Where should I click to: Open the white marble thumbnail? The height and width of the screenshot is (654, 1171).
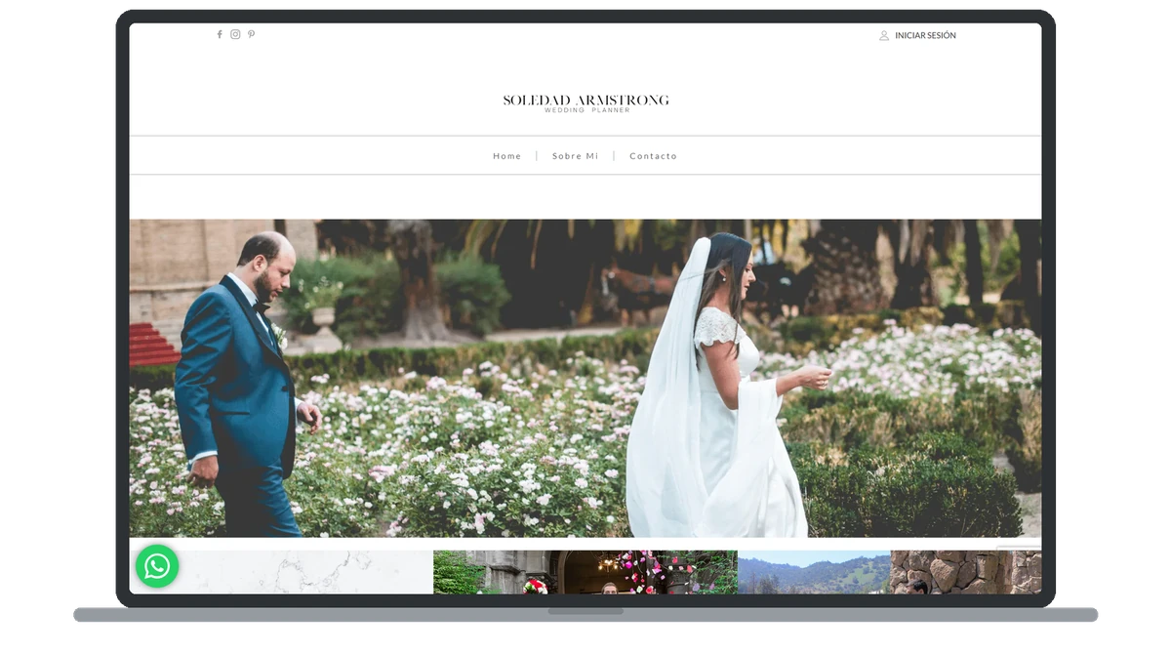281,572
